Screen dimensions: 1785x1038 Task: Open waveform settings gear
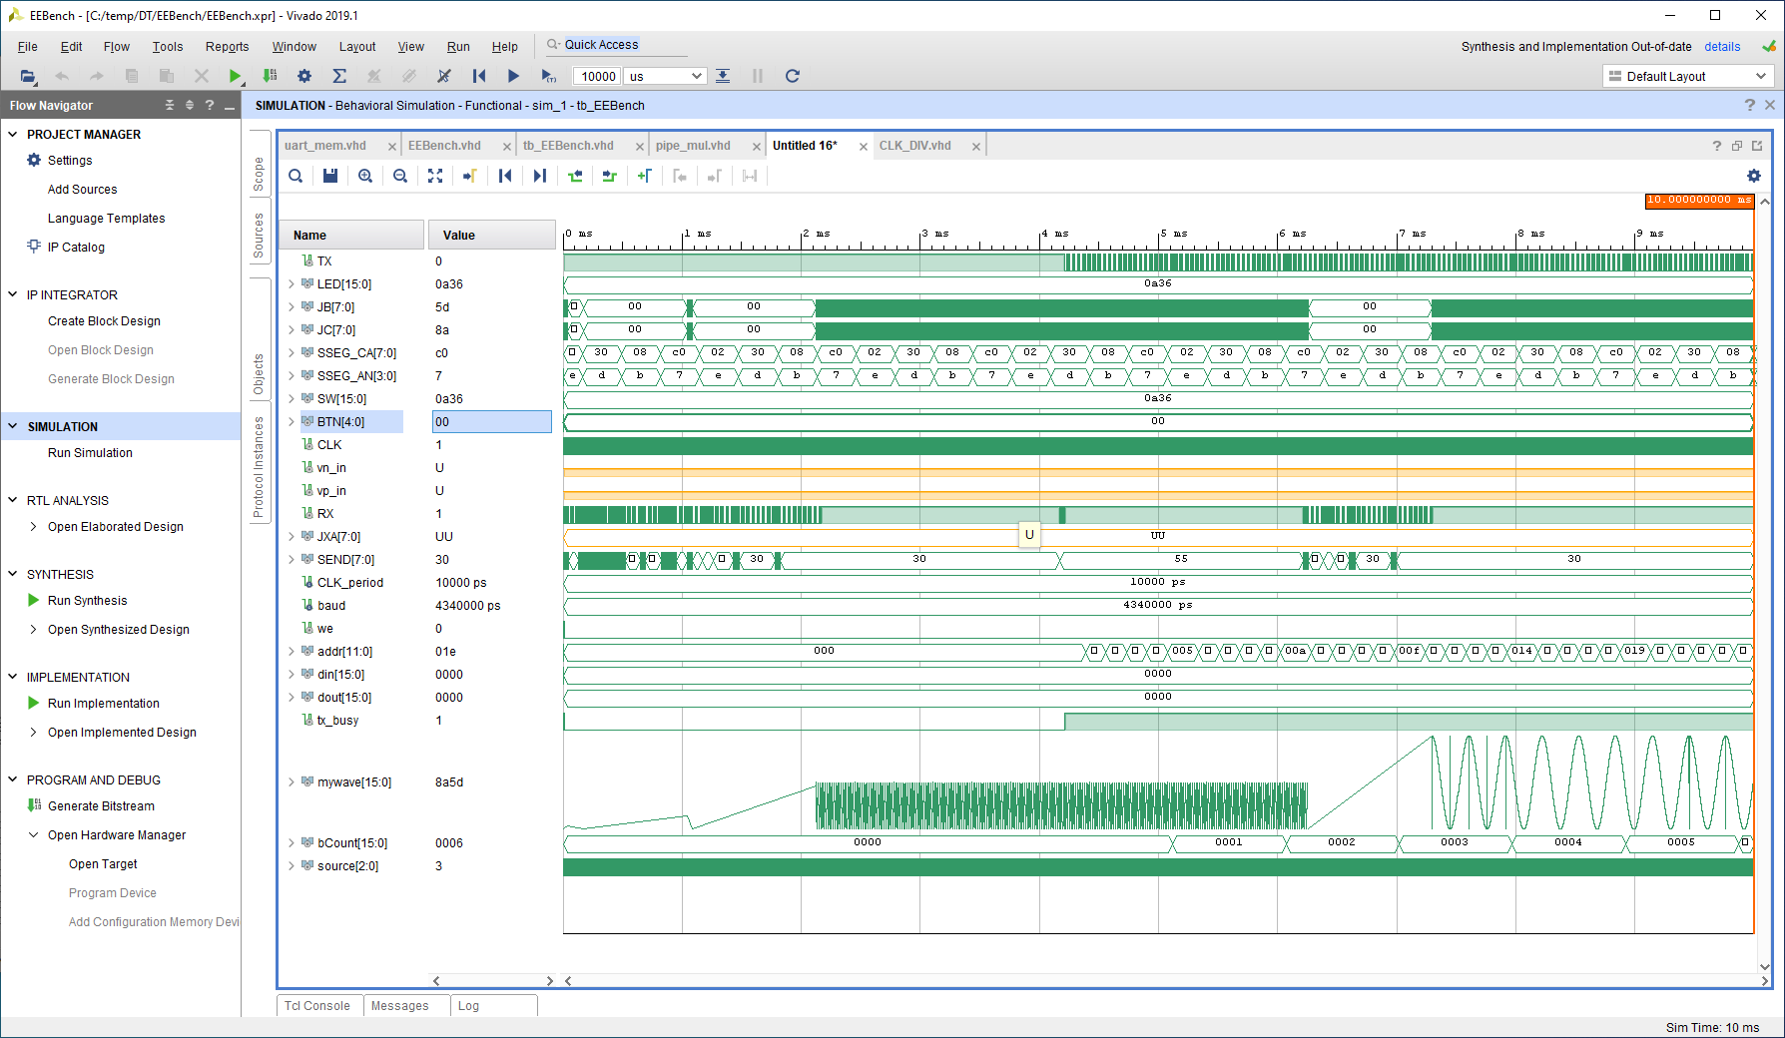[1753, 176]
